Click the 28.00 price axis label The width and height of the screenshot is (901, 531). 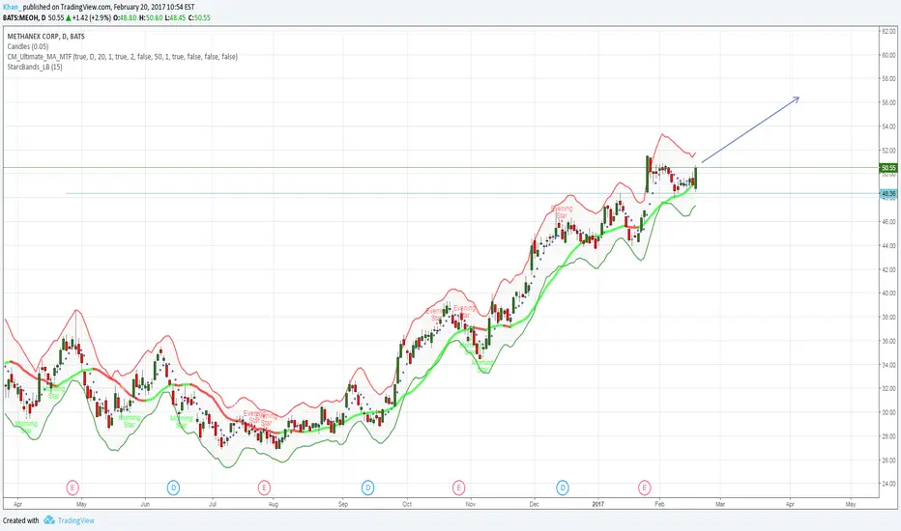click(888, 436)
